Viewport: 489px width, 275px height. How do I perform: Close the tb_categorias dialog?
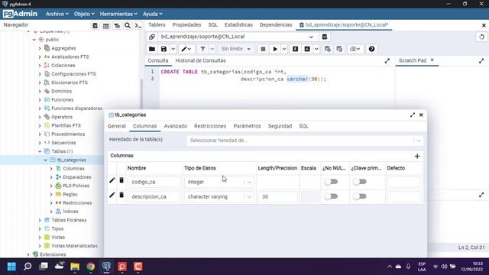pos(421,115)
